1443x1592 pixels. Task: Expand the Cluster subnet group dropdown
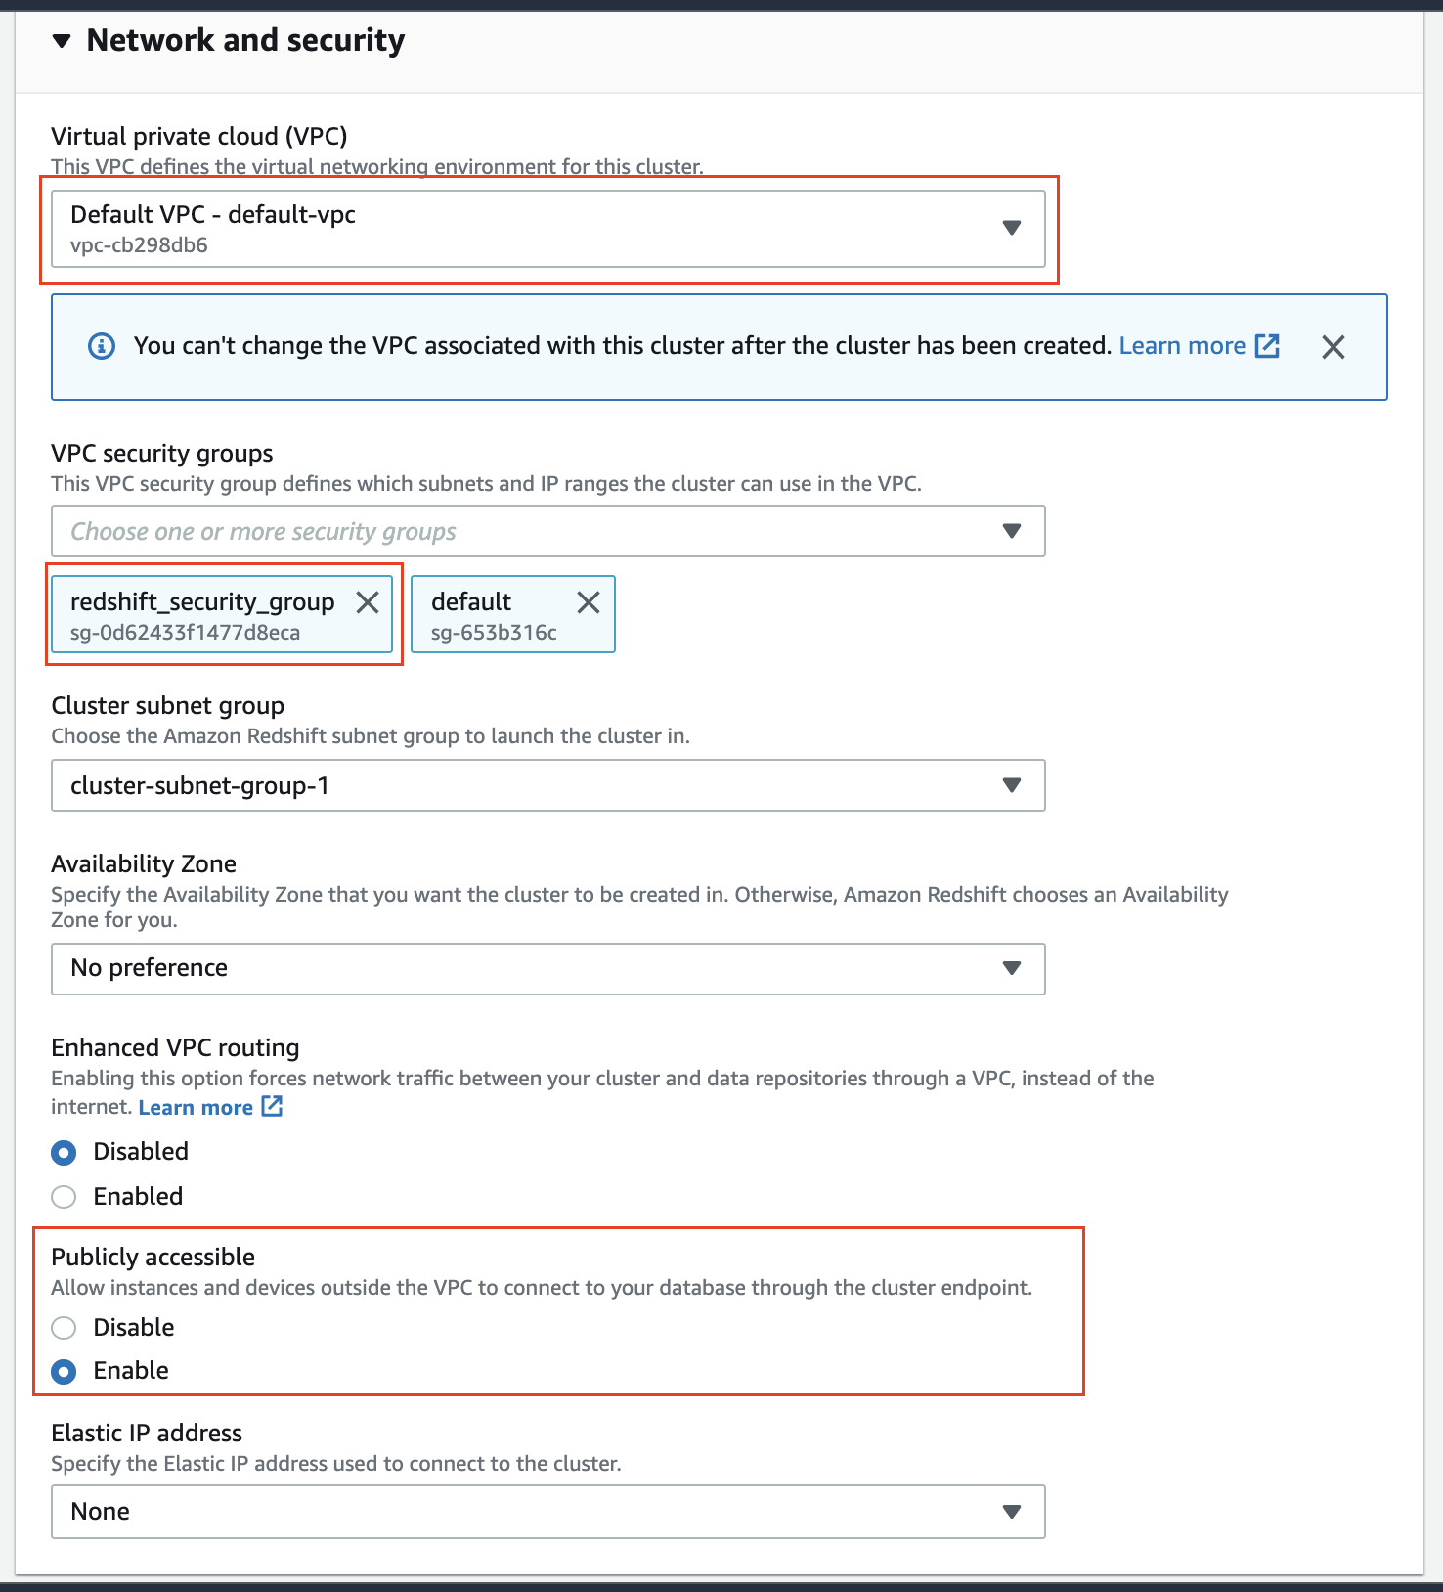547,785
